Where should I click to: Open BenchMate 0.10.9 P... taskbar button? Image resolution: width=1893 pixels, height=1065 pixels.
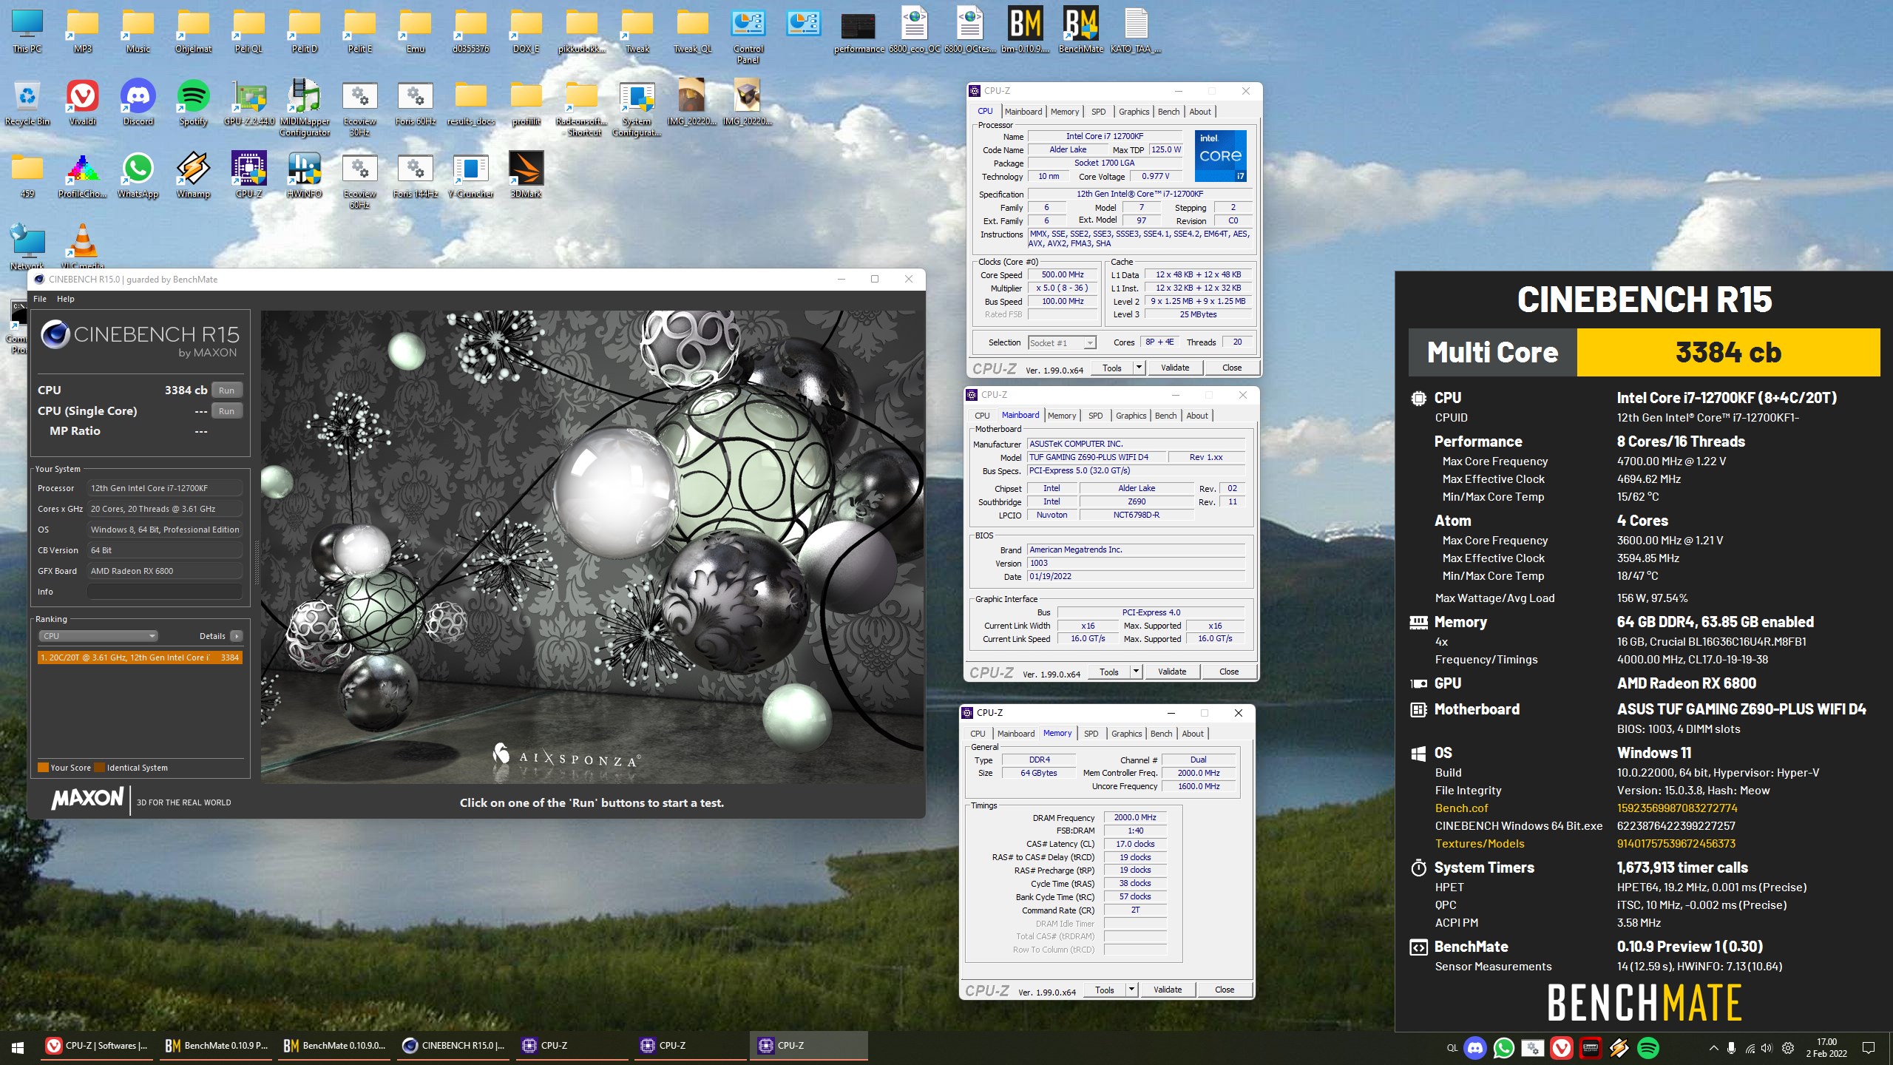click(216, 1046)
